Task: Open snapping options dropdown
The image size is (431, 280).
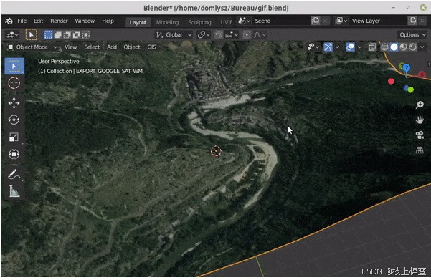Action: coord(232,35)
